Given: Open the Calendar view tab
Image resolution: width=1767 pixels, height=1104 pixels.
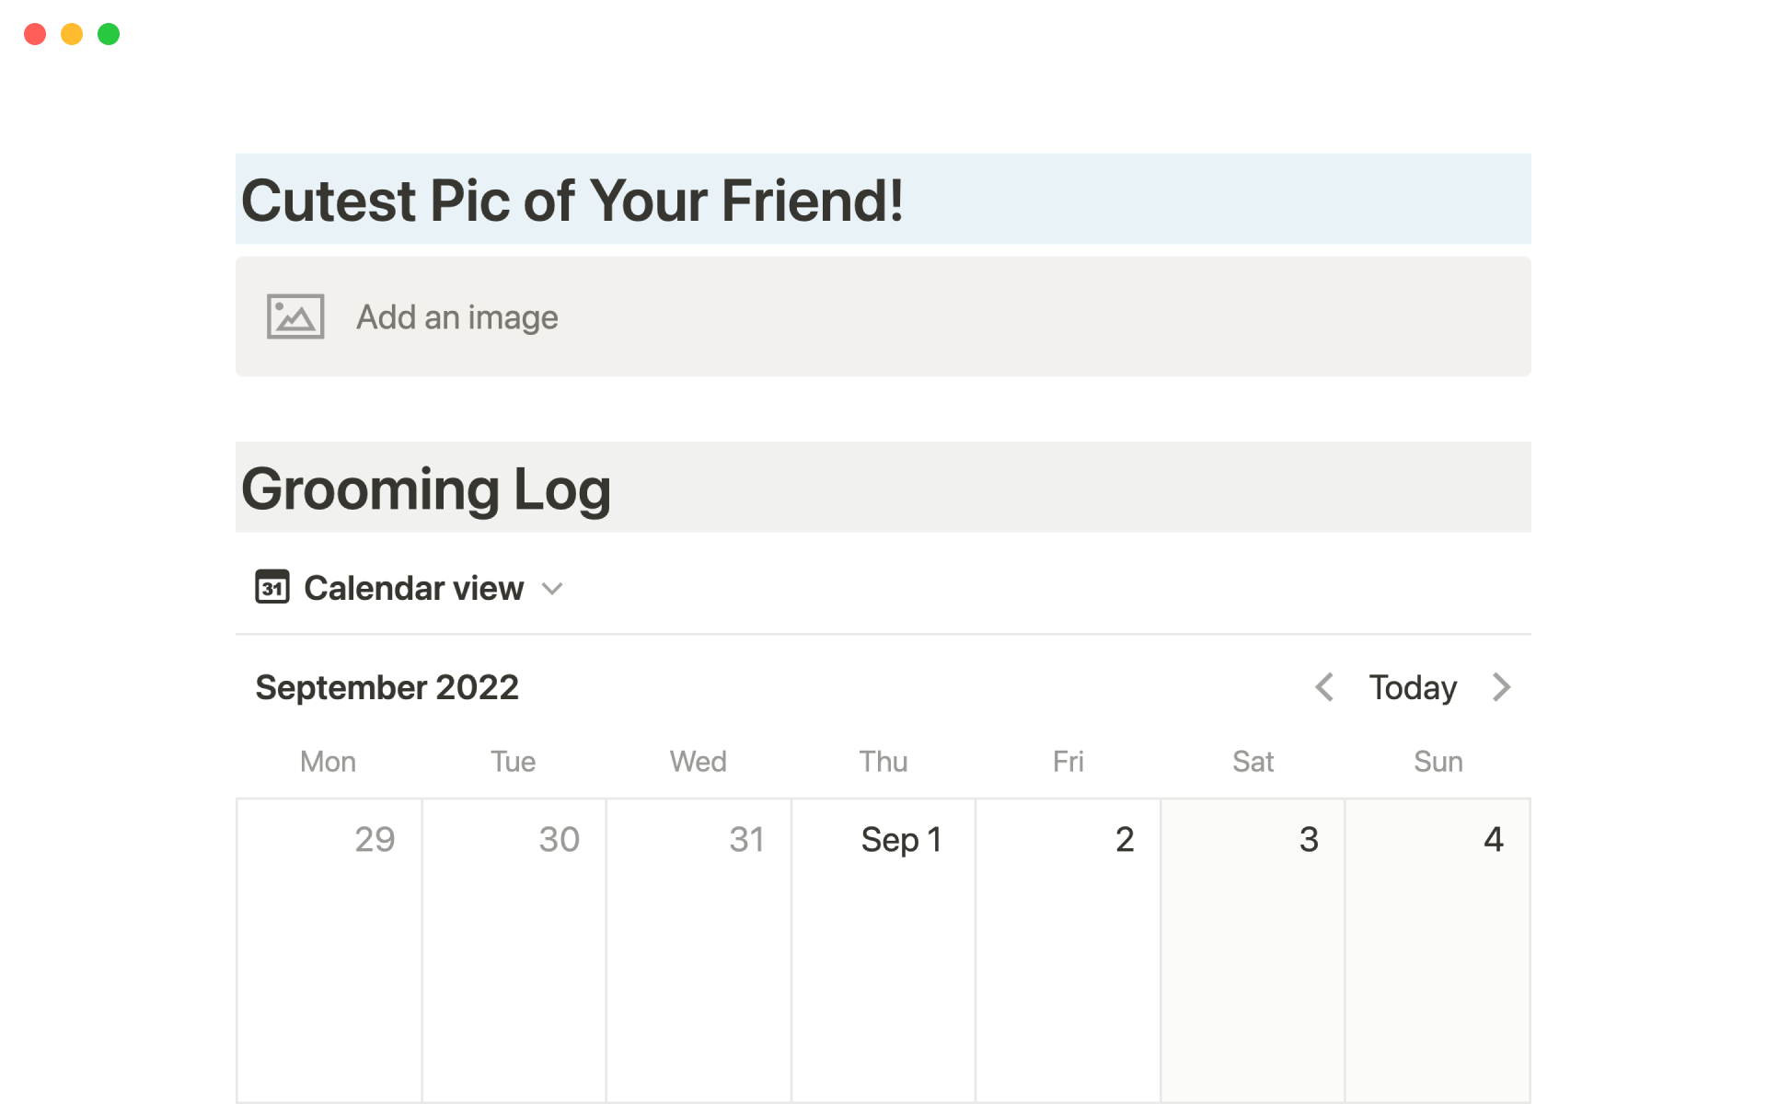Looking at the screenshot, I should click(x=413, y=588).
